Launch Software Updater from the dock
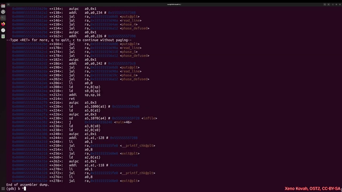342x192 pixels. (x=3, y=12)
